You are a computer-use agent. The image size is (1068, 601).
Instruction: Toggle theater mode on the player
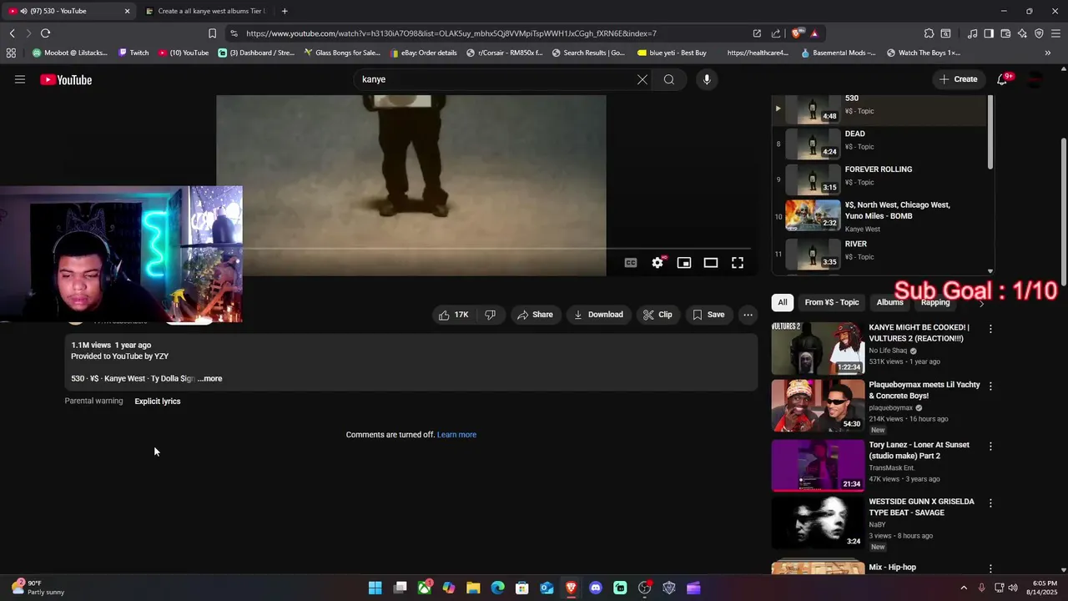point(711,263)
